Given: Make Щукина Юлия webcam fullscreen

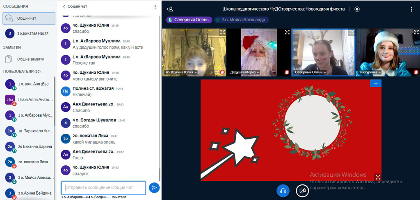Looking at the screenshot, I should [x=222, y=32].
